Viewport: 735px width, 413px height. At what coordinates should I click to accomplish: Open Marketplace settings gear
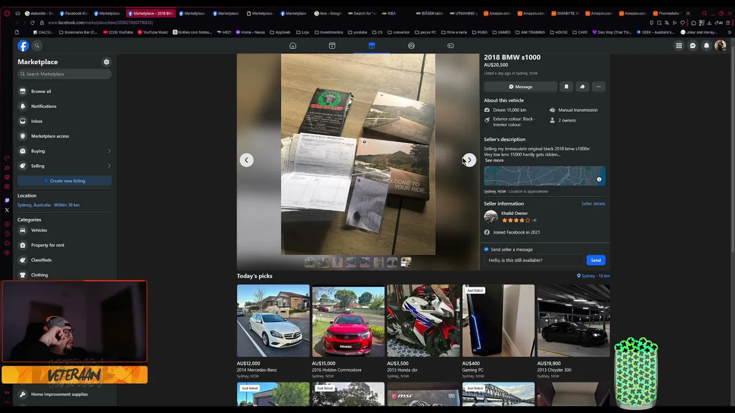click(106, 62)
